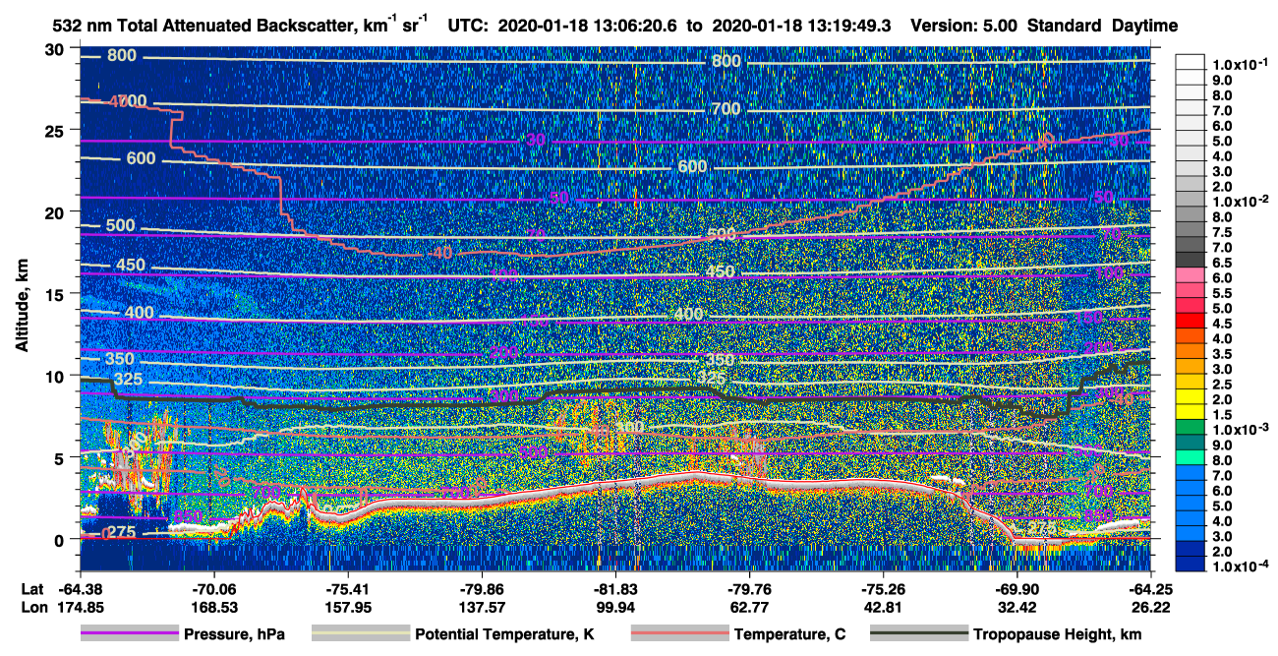Click the red Temperature legend line sample
The width and height of the screenshot is (1278, 656).
[679, 634]
